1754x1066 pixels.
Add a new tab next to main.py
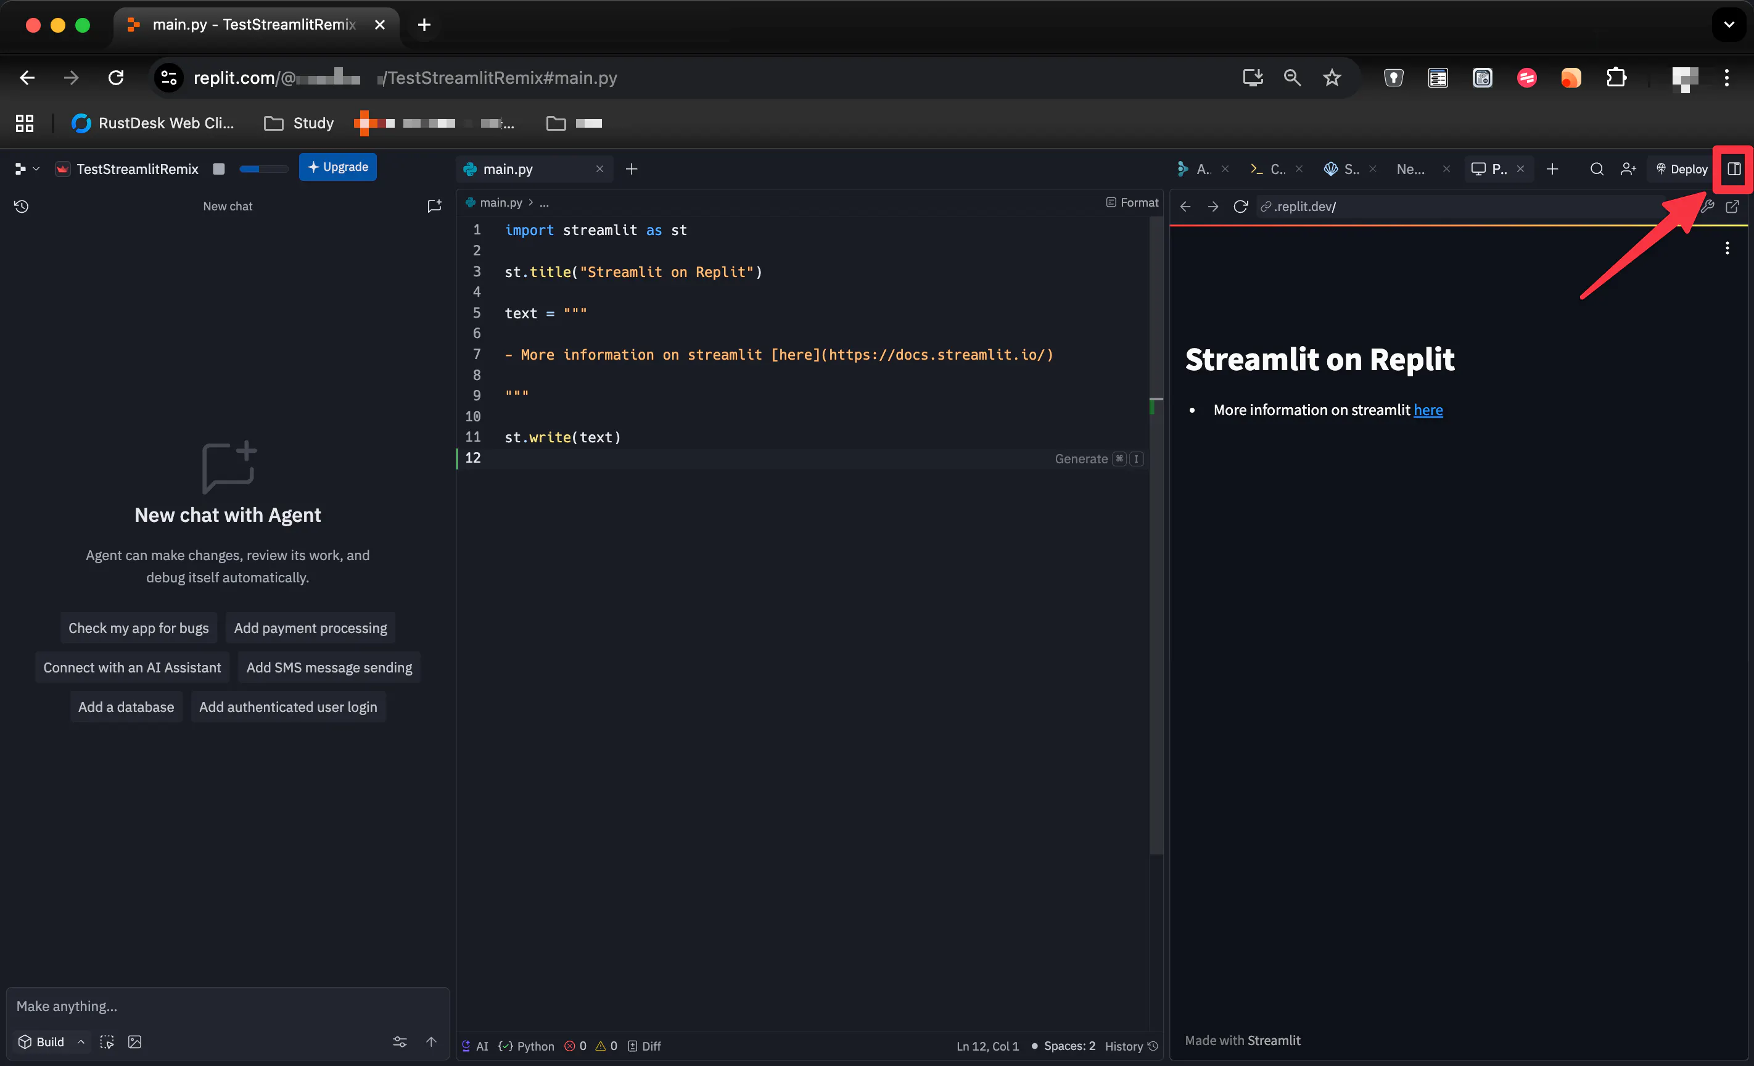click(x=632, y=169)
